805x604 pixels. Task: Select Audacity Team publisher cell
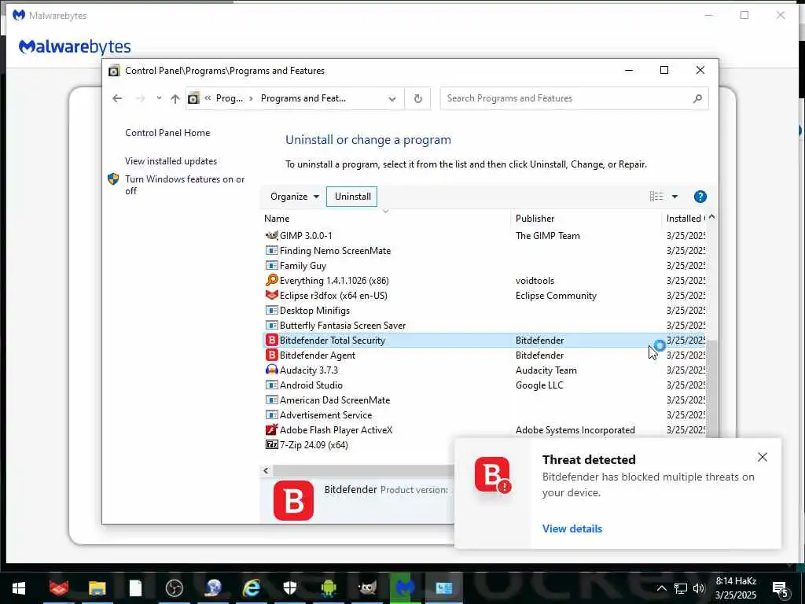pos(546,370)
